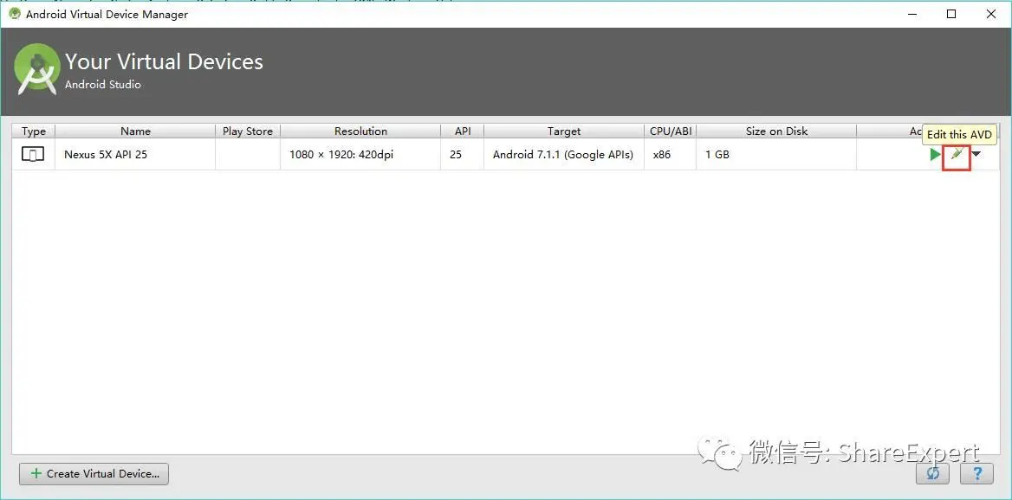This screenshot has width=1012, height=500.
Task: Open the AVD actions dropdown arrow
Action: click(x=976, y=154)
